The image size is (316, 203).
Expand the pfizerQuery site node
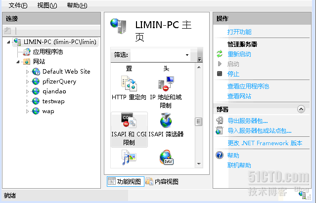(27, 81)
